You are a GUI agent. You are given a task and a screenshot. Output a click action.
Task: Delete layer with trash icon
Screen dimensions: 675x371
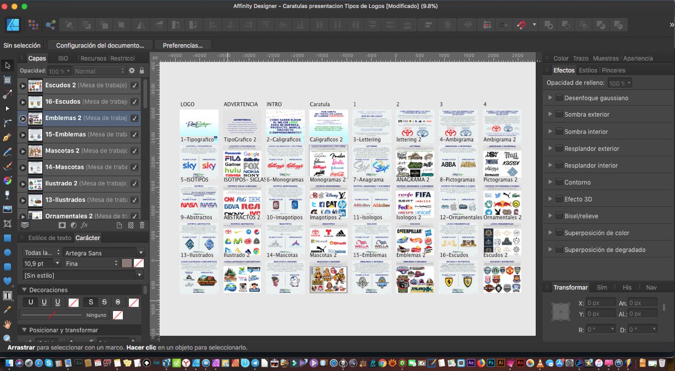(x=142, y=225)
